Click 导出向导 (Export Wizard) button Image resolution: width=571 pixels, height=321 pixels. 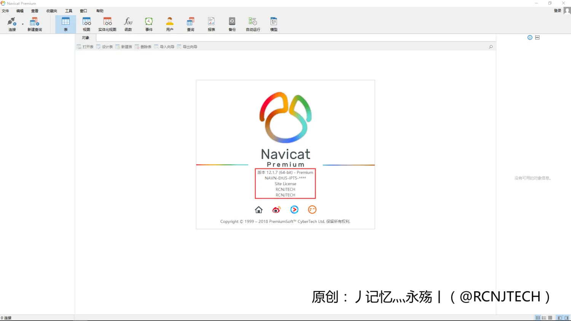pyautogui.click(x=187, y=47)
